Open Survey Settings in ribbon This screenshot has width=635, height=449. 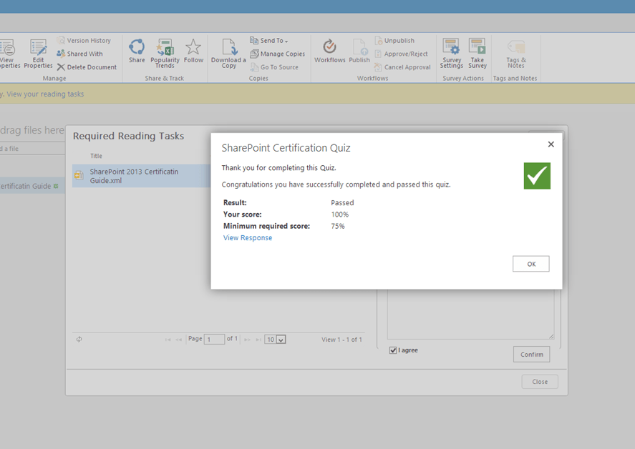(451, 54)
